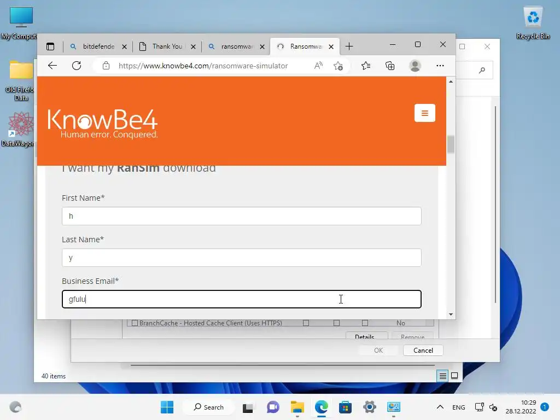Close the bitdefender tab

coord(124,47)
